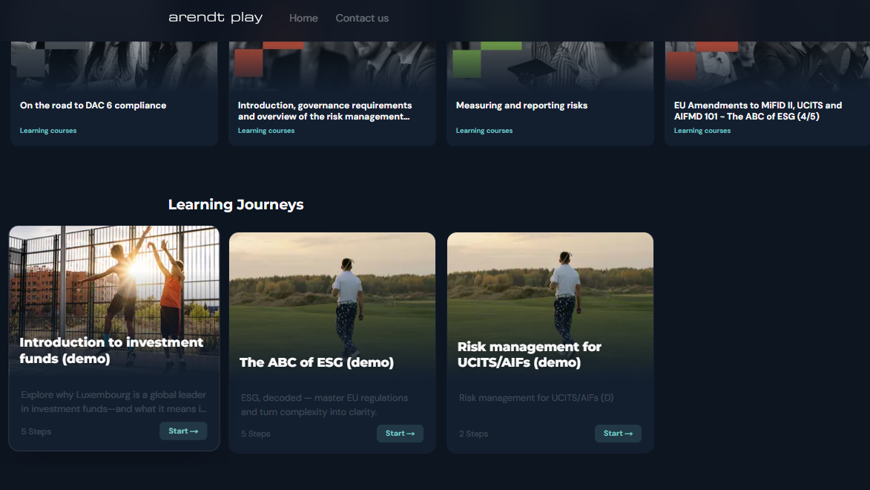Open the Contact us navigation link
This screenshot has width=870, height=490.
(362, 19)
